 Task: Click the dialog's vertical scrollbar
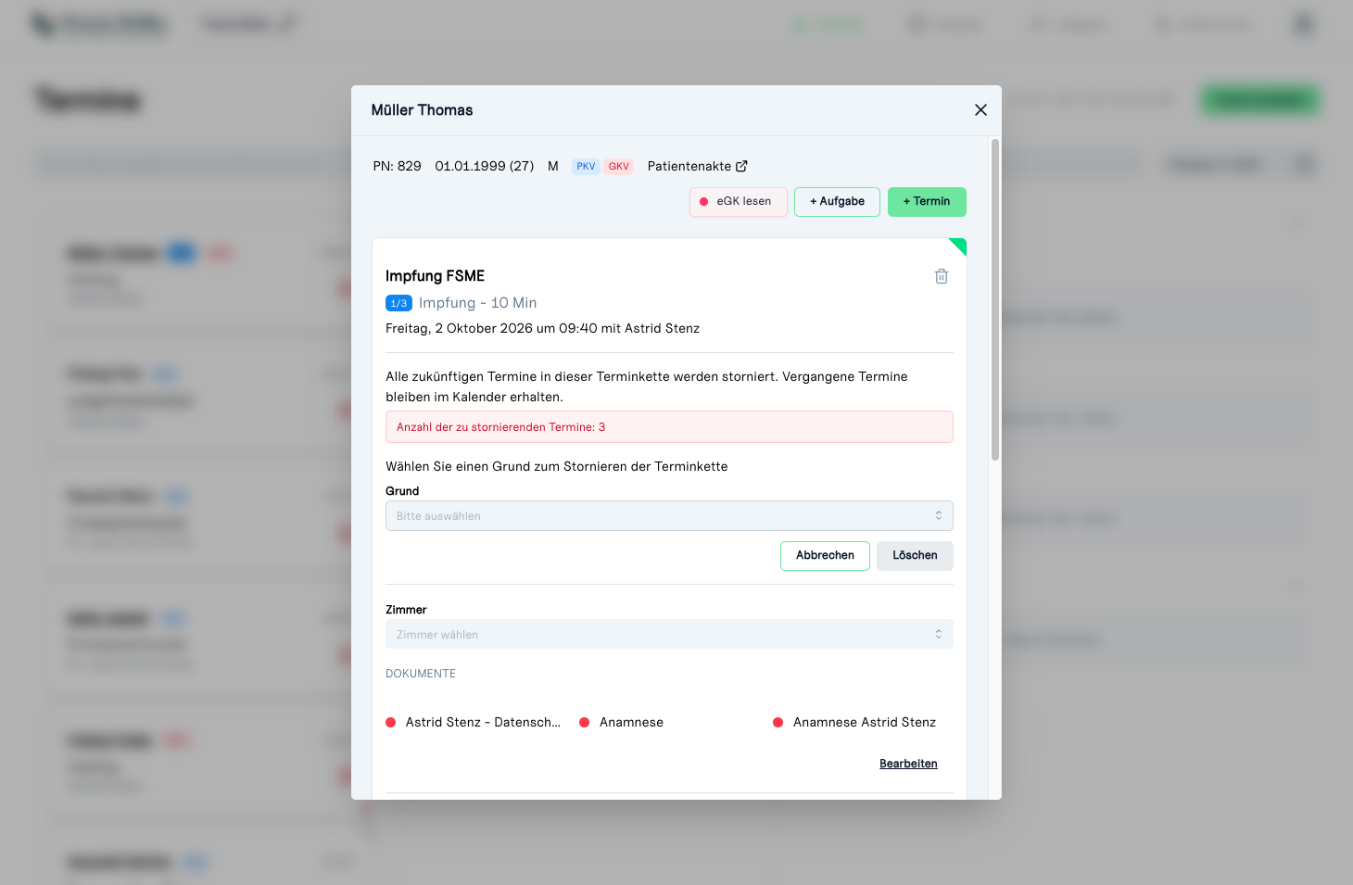click(995, 299)
